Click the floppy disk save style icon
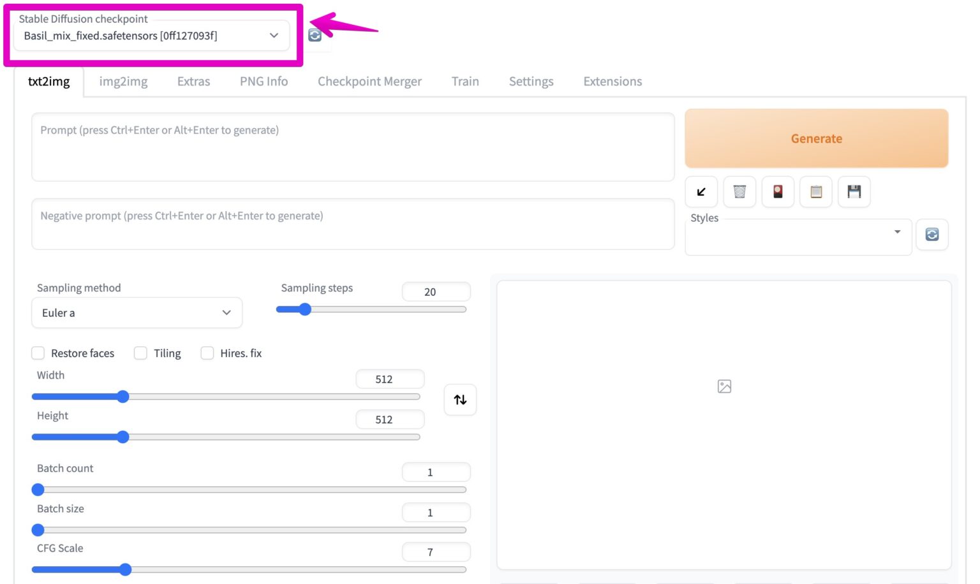The height and width of the screenshot is (584, 980). click(x=854, y=192)
